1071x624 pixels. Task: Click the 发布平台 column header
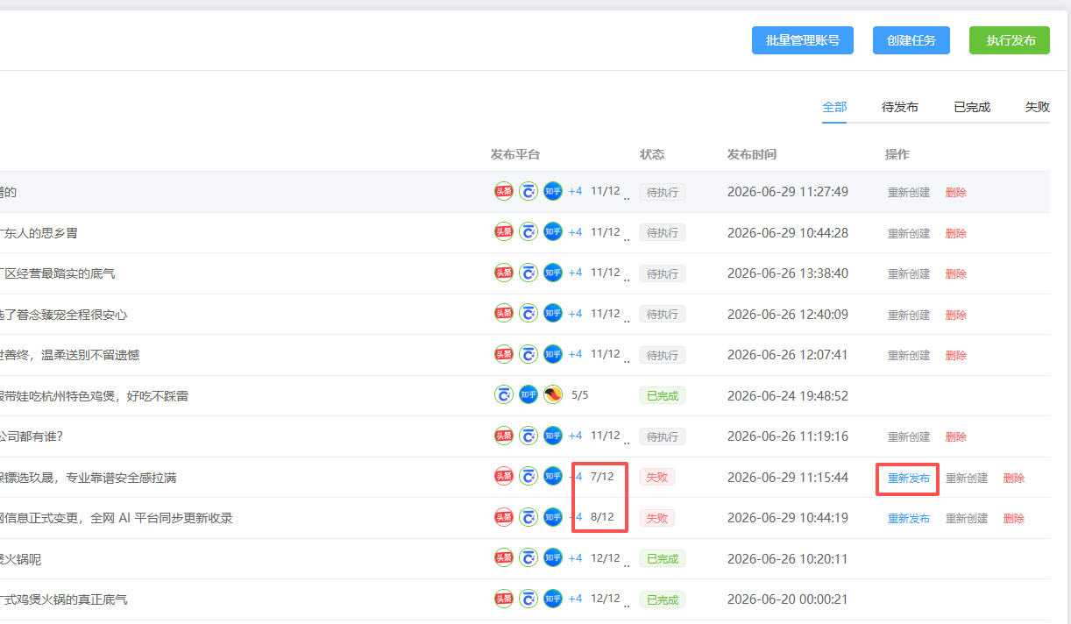[515, 154]
